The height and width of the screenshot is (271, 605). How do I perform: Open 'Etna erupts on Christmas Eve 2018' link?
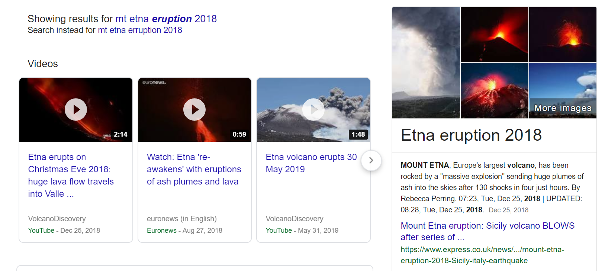71,175
